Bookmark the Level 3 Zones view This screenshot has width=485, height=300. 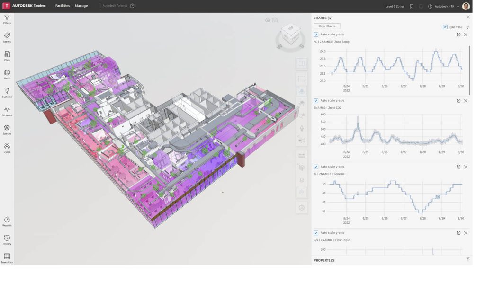coord(411,6)
